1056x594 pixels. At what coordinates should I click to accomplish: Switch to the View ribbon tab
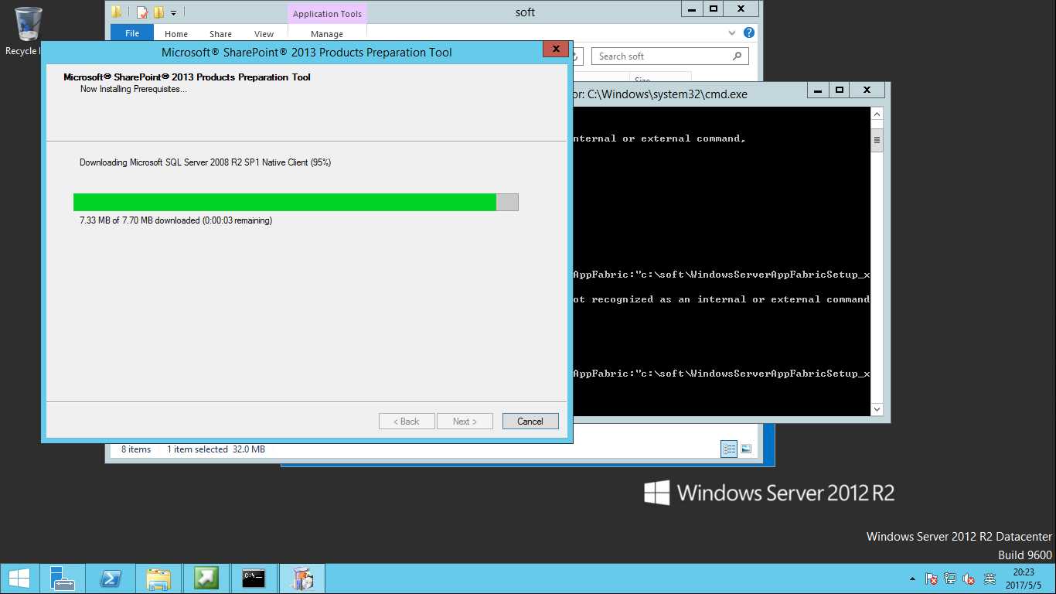click(264, 34)
